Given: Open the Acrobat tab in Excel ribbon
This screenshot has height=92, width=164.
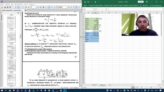Looking at the screenshot, I should pos(131,5).
